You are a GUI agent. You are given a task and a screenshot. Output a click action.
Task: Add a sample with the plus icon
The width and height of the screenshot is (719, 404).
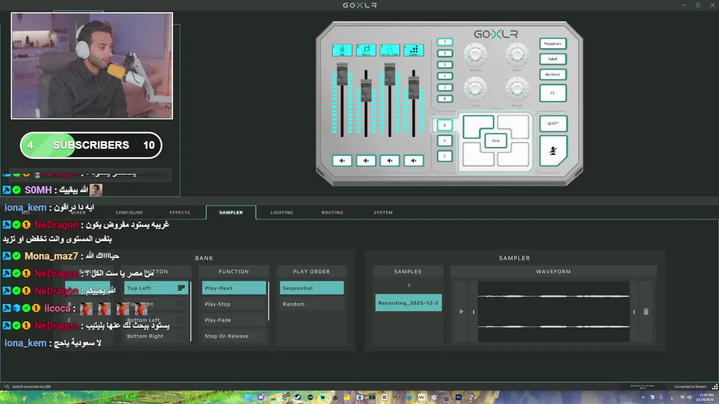coord(408,286)
